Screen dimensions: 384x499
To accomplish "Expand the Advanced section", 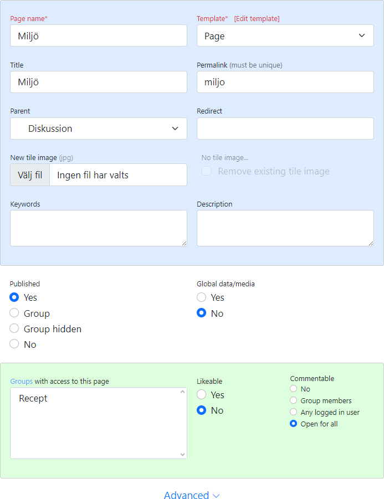I will (x=192, y=495).
